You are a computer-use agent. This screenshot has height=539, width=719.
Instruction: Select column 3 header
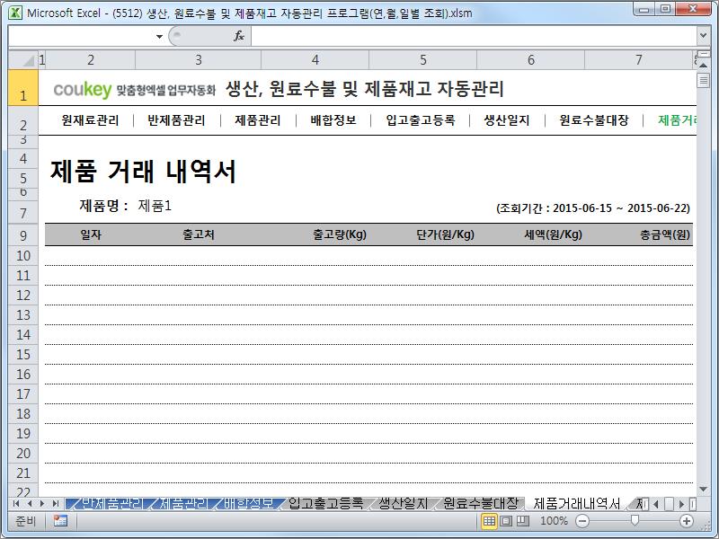pyautogui.click(x=198, y=60)
